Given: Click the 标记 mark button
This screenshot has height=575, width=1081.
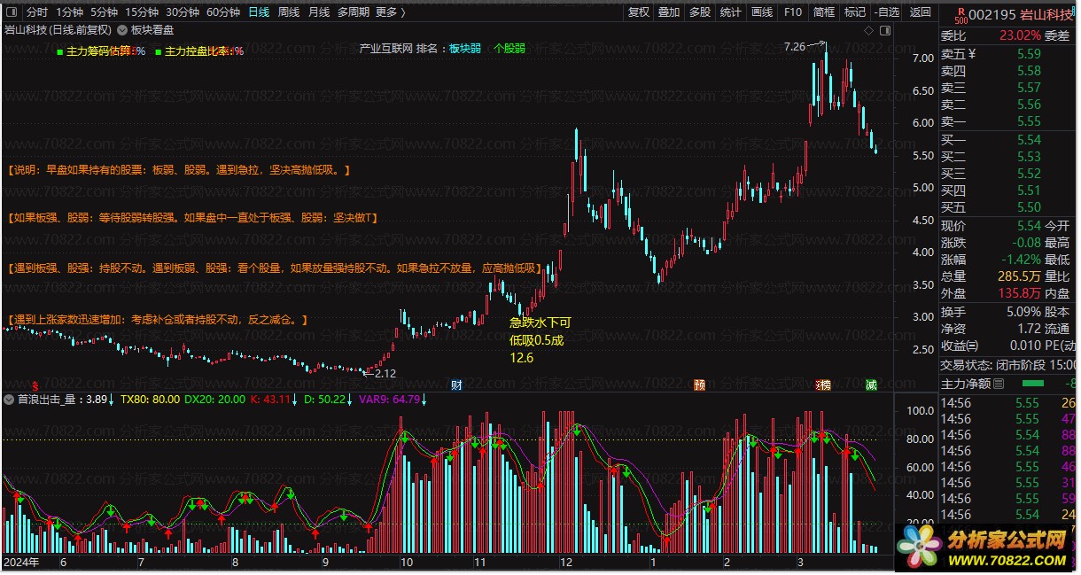Looking at the screenshot, I should [x=855, y=12].
